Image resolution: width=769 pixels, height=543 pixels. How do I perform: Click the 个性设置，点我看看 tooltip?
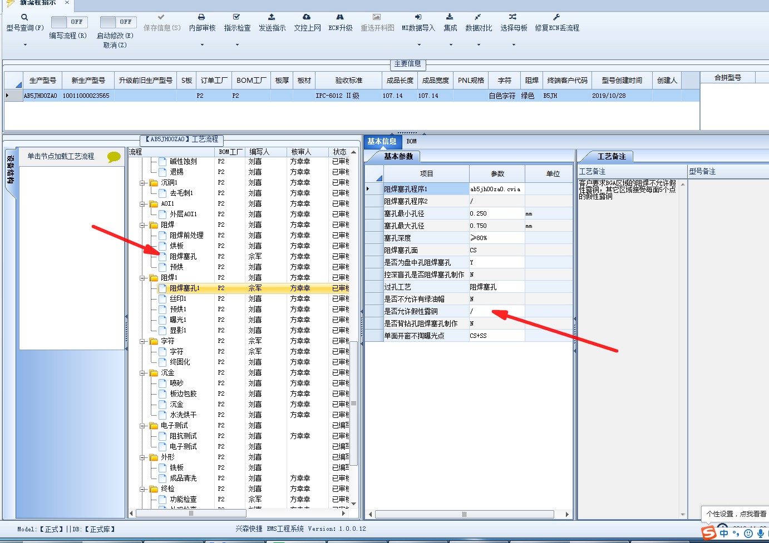click(736, 514)
